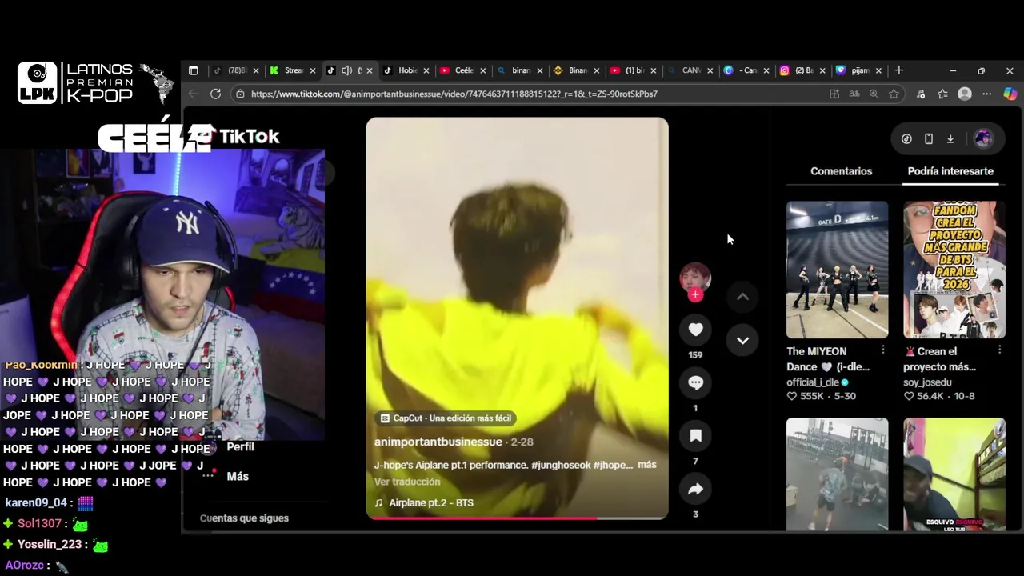Click the CapCut easier editing badge

pos(446,418)
